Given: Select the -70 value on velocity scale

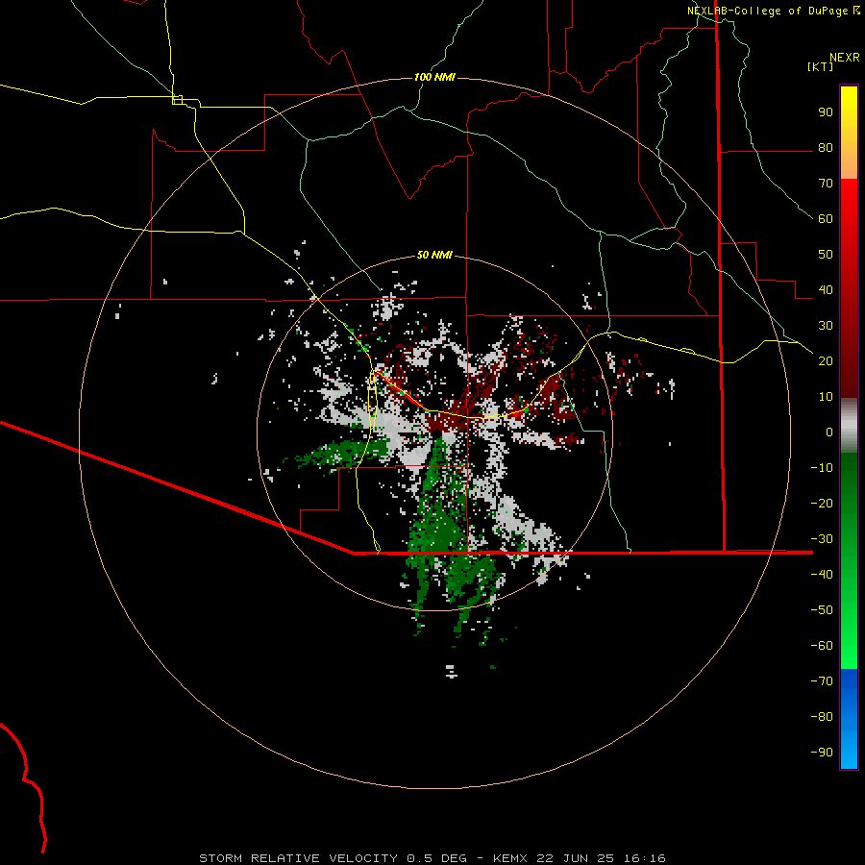Looking at the screenshot, I should tap(822, 681).
